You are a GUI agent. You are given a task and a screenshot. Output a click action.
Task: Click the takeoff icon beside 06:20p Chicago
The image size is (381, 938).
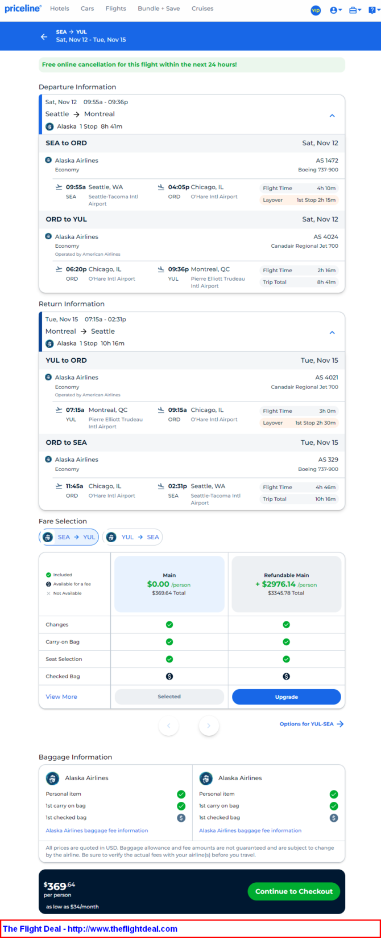coord(59,269)
